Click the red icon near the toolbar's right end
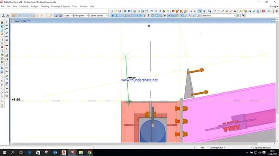Image resolution: width=279 pixels, height=156 pixels. click(263, 11)
